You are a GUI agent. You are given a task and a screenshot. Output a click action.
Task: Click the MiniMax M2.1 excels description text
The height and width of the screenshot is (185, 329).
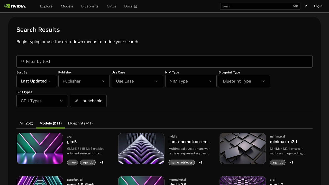[287, 151]
